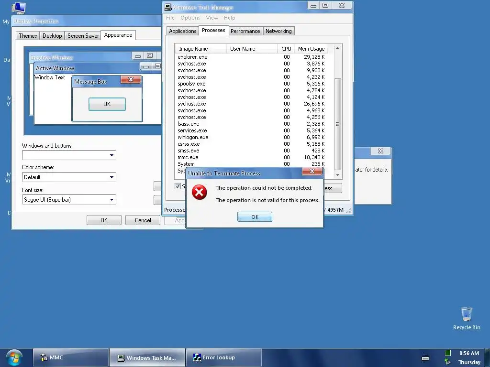Image resolution: width=490 pixels, height=367 pixels.
Task: Select the csrss.exe process
Action: [252, 144]
